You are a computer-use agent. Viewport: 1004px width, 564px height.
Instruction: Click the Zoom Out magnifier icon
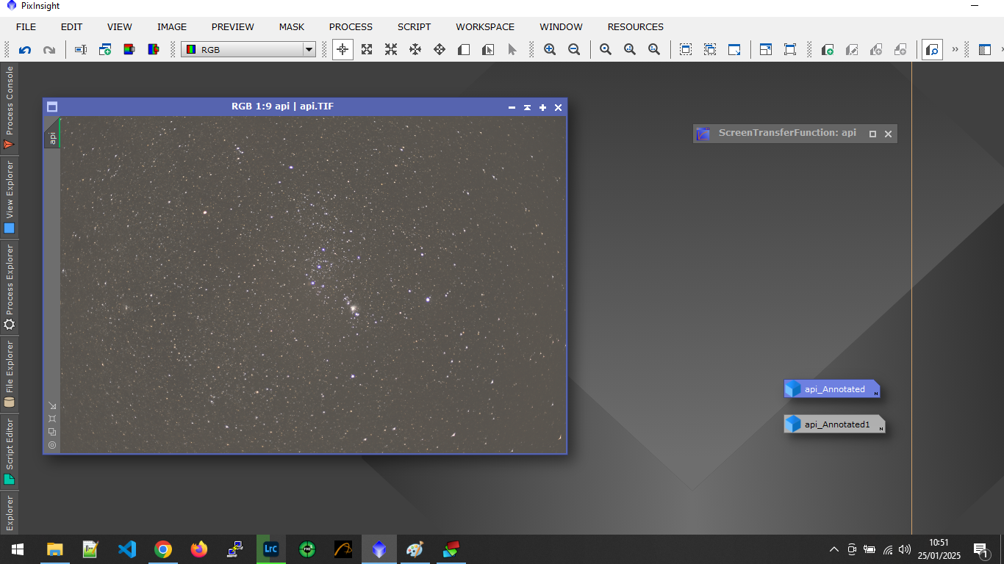pyautogui.click(x=574, y=50)
